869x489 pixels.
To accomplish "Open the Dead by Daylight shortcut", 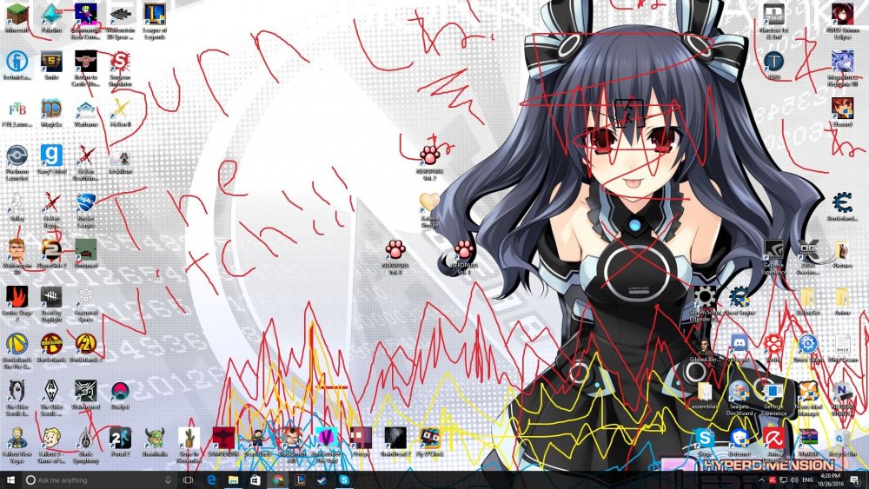I will click(x=51, y=298).
